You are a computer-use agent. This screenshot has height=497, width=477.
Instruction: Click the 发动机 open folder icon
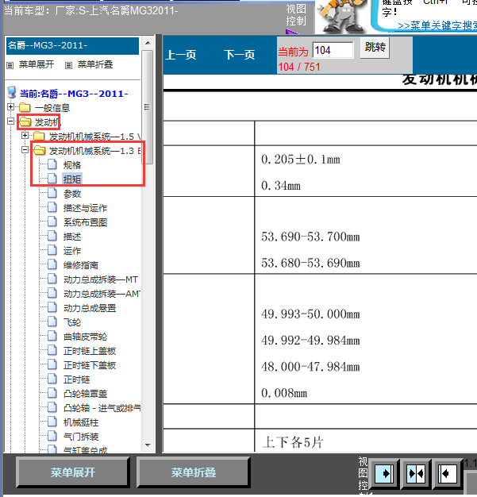pos(25,122)
